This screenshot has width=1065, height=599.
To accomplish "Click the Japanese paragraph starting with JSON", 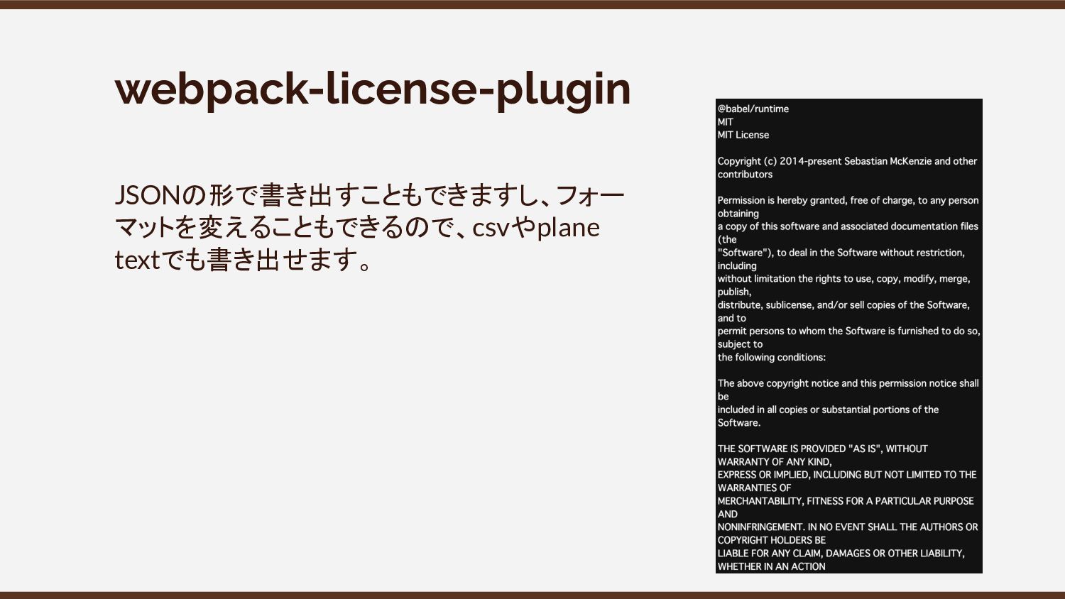I will click(x=369, y=227).
